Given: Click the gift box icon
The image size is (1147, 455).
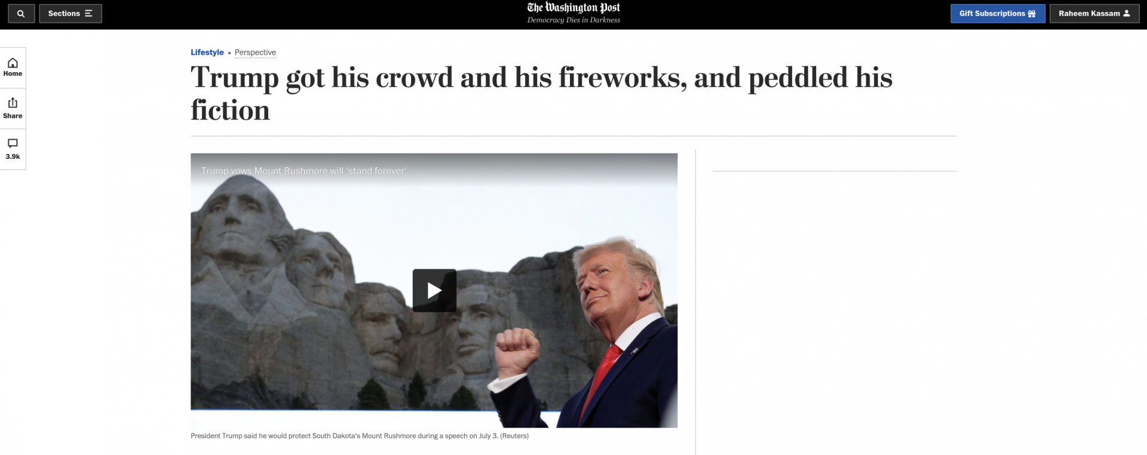Looking at the screenshot, I should (x=1032, y=14).
